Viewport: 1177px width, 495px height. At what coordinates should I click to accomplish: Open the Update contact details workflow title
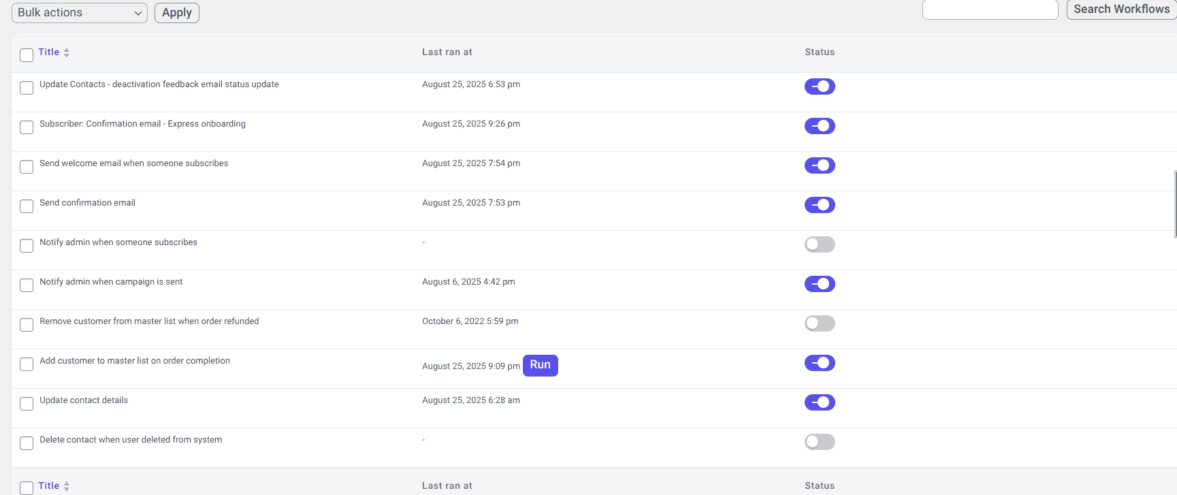[84, 400]
